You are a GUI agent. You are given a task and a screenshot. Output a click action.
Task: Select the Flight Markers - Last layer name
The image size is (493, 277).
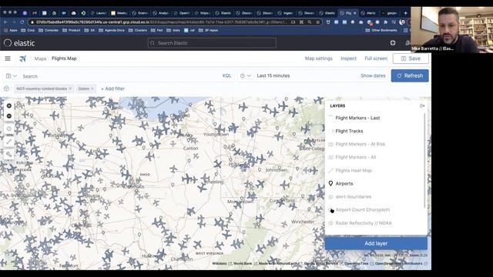pyautogui.click(x=357, y=118)
